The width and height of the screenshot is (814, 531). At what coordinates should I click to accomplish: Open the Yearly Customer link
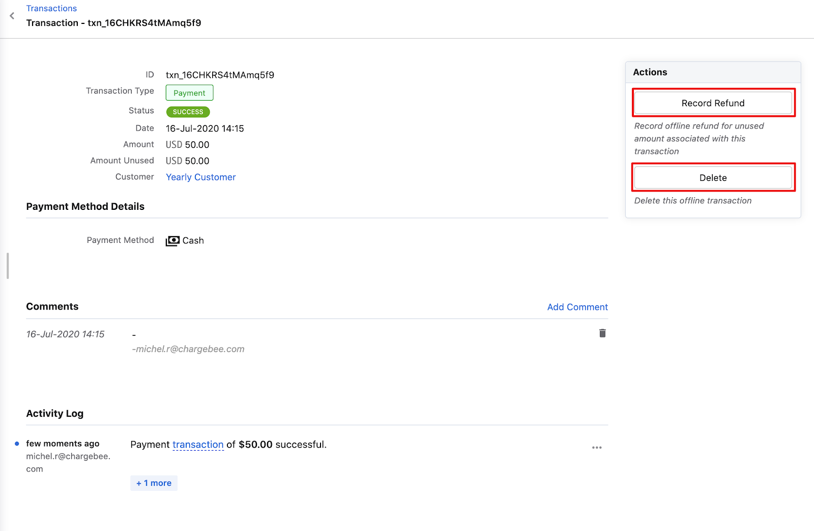tap(200, 177)
